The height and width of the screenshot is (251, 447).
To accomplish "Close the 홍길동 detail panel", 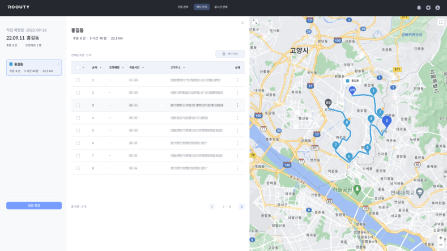I will 242,23.
